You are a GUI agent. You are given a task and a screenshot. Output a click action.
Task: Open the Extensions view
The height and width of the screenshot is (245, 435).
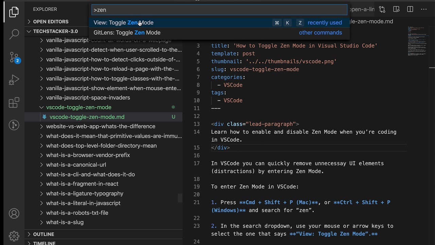[14, 103]
